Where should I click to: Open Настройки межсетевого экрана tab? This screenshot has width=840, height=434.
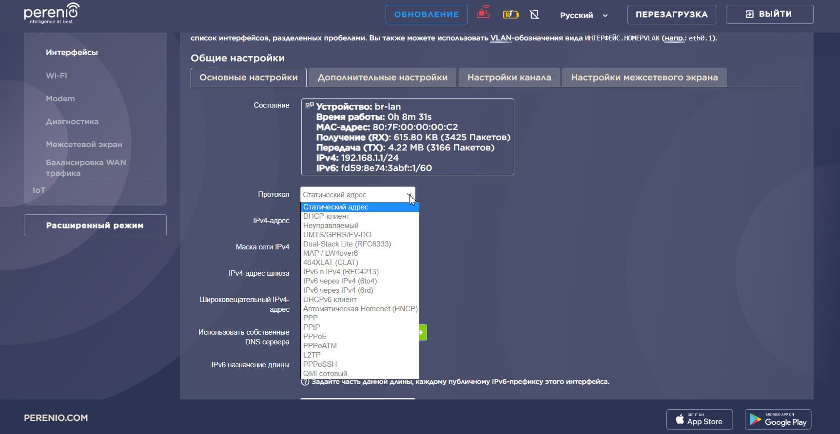[x=645, y=77]
